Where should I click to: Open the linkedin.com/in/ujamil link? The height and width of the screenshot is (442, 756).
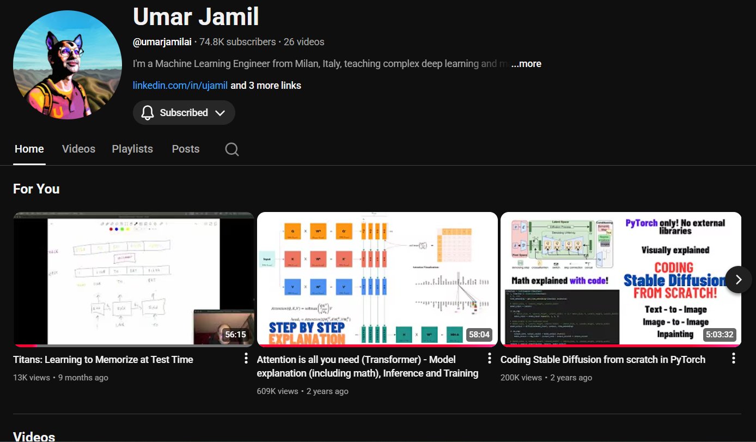(x=180, y=86)
